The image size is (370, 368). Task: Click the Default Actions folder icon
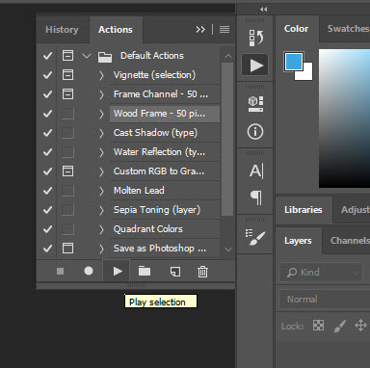(x=105, y=57)
